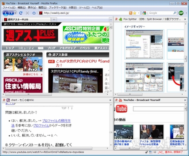This screenshot has height=156, width=189.
Task: Open the tab list dropdown button
Action: (111, 20)
